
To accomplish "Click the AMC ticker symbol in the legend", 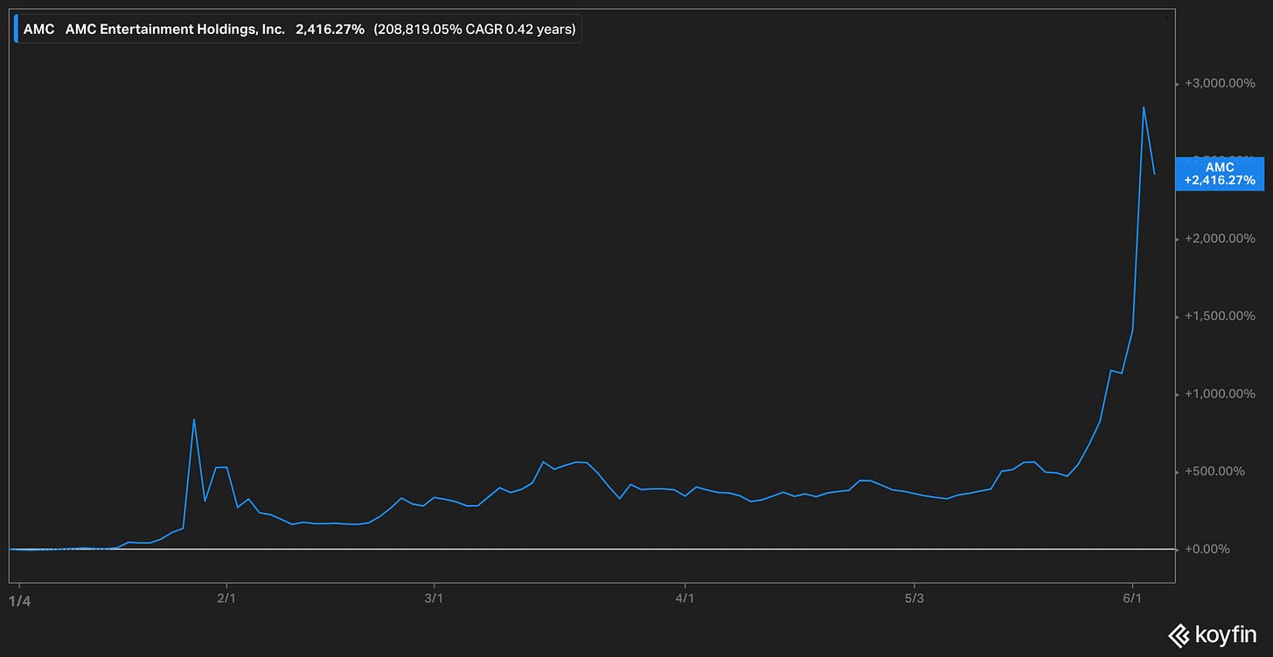I will (38, 29).
